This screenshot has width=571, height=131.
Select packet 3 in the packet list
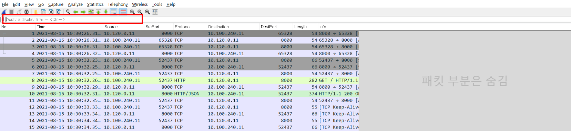coord(179,47)
